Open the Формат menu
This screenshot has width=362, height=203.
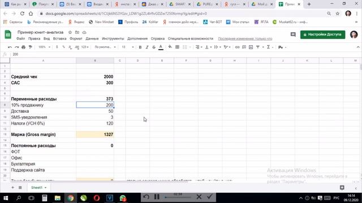[76, 38]
